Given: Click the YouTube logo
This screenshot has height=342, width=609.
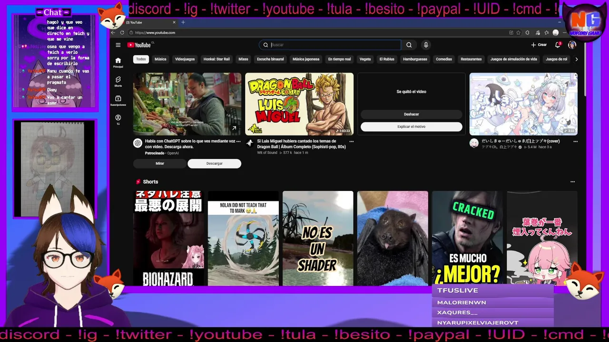Looking at the screenshot, I should pos(139,45).
